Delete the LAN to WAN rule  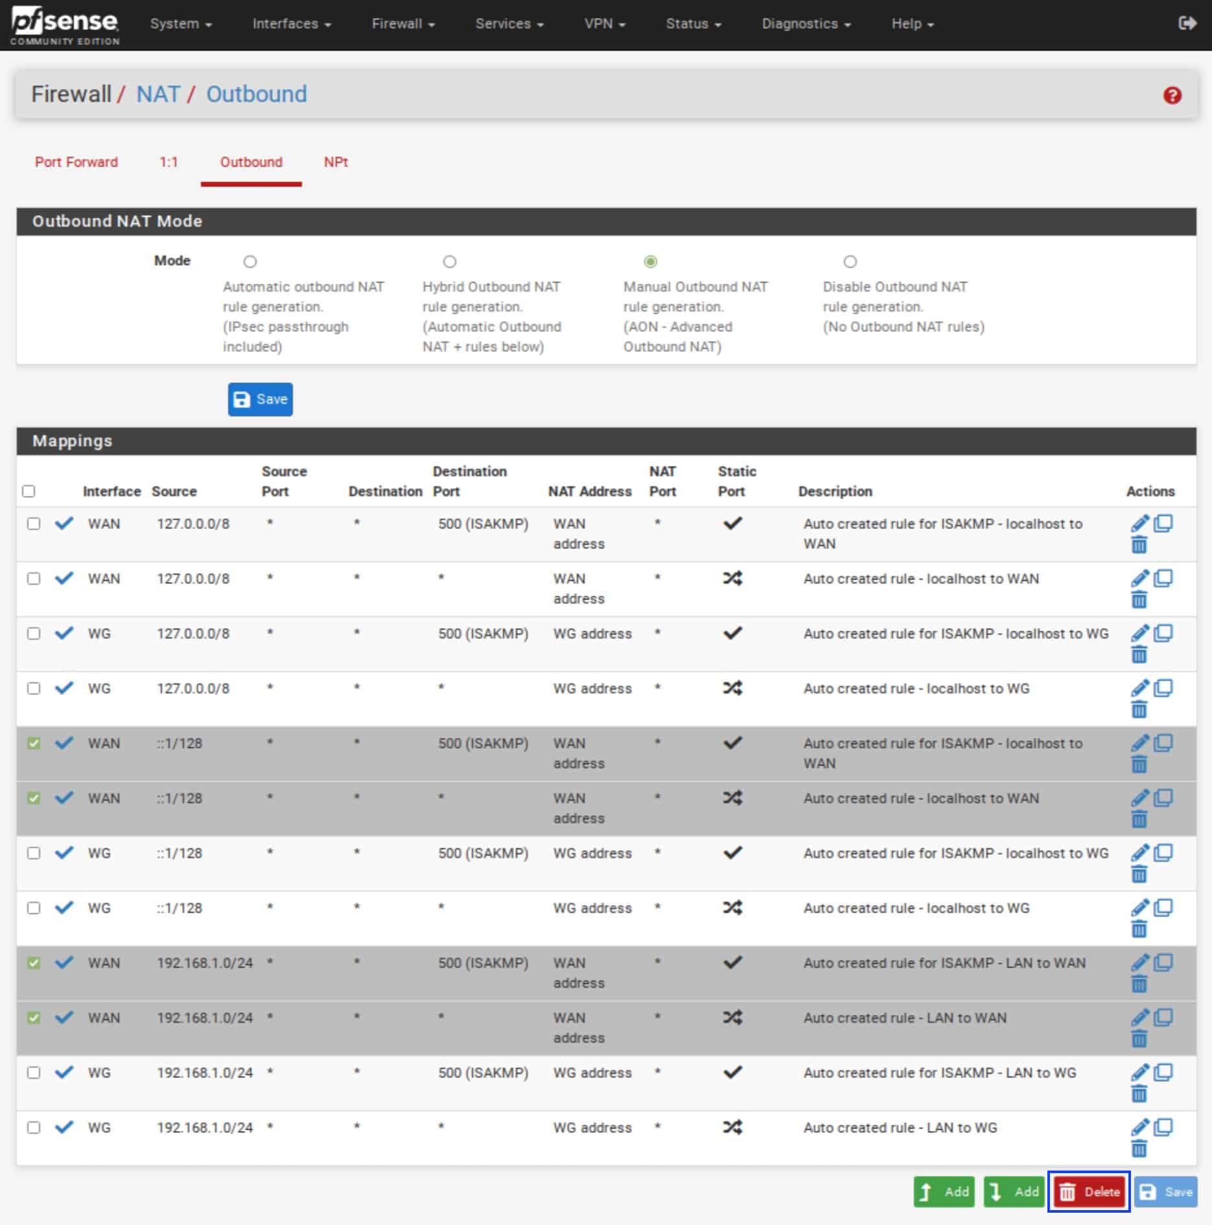click(x=1139, y=1039)
